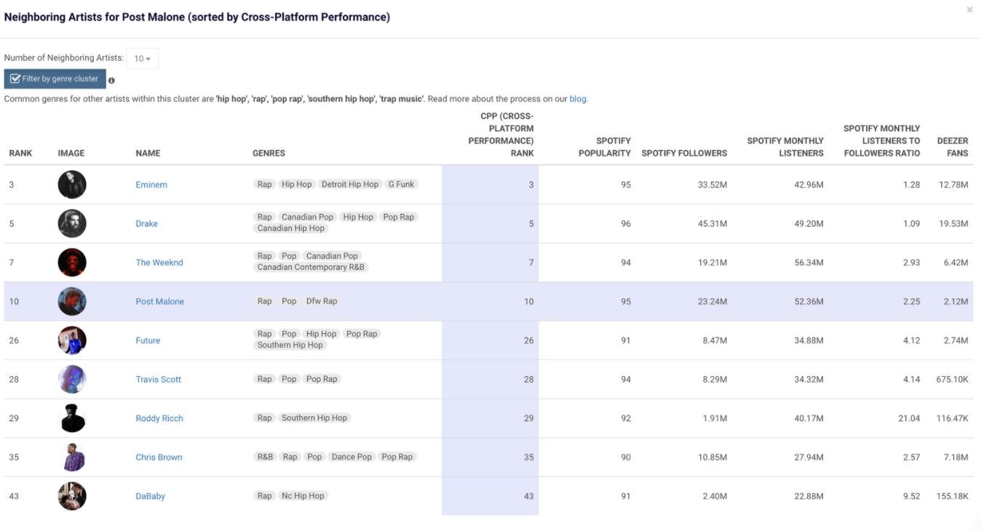The image size is (981, 531).
Task: Open the Number of Neighboring Artists dropdown
Action: pos(142,58)
